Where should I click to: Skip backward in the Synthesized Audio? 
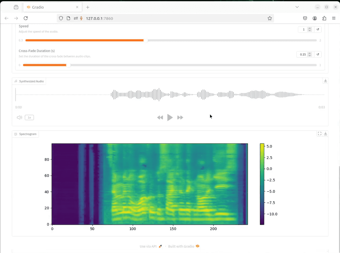(160, 117)
